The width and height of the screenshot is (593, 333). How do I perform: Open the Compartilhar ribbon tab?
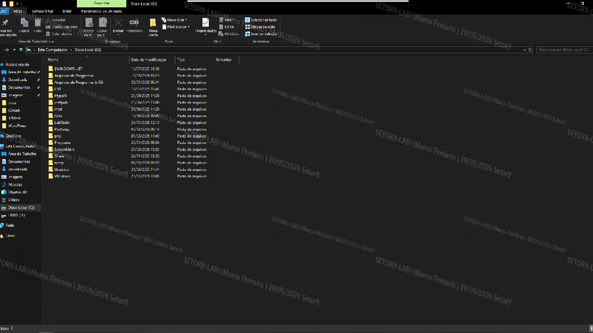pyautogui.click(x=43, y=11)
